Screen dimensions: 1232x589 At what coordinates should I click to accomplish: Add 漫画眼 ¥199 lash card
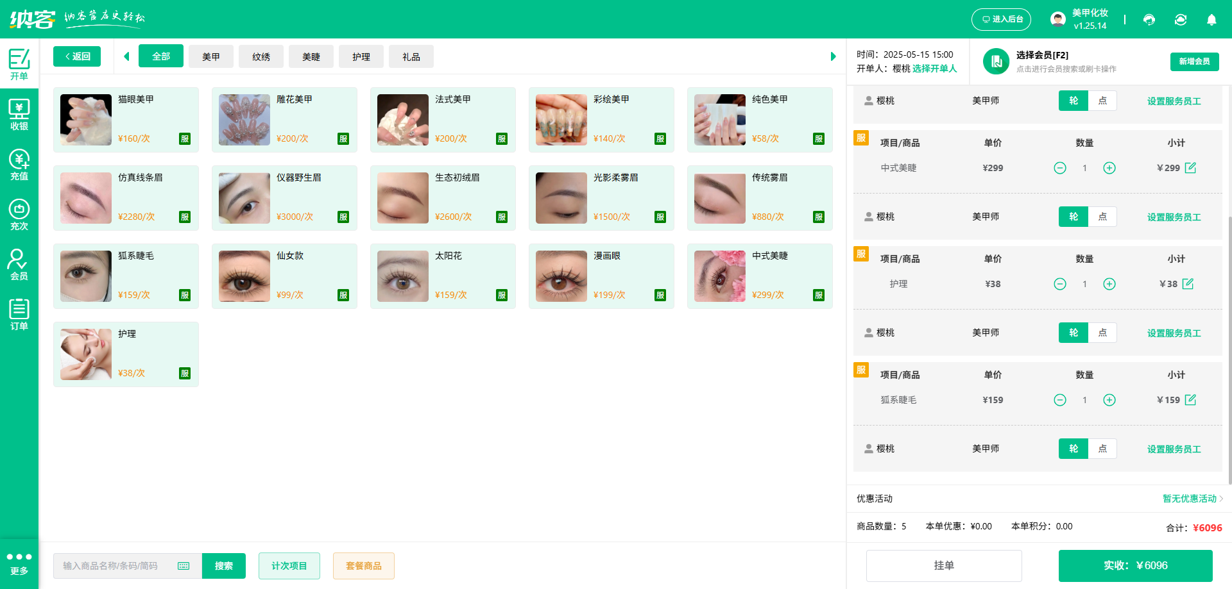click(x=601, y=276)
